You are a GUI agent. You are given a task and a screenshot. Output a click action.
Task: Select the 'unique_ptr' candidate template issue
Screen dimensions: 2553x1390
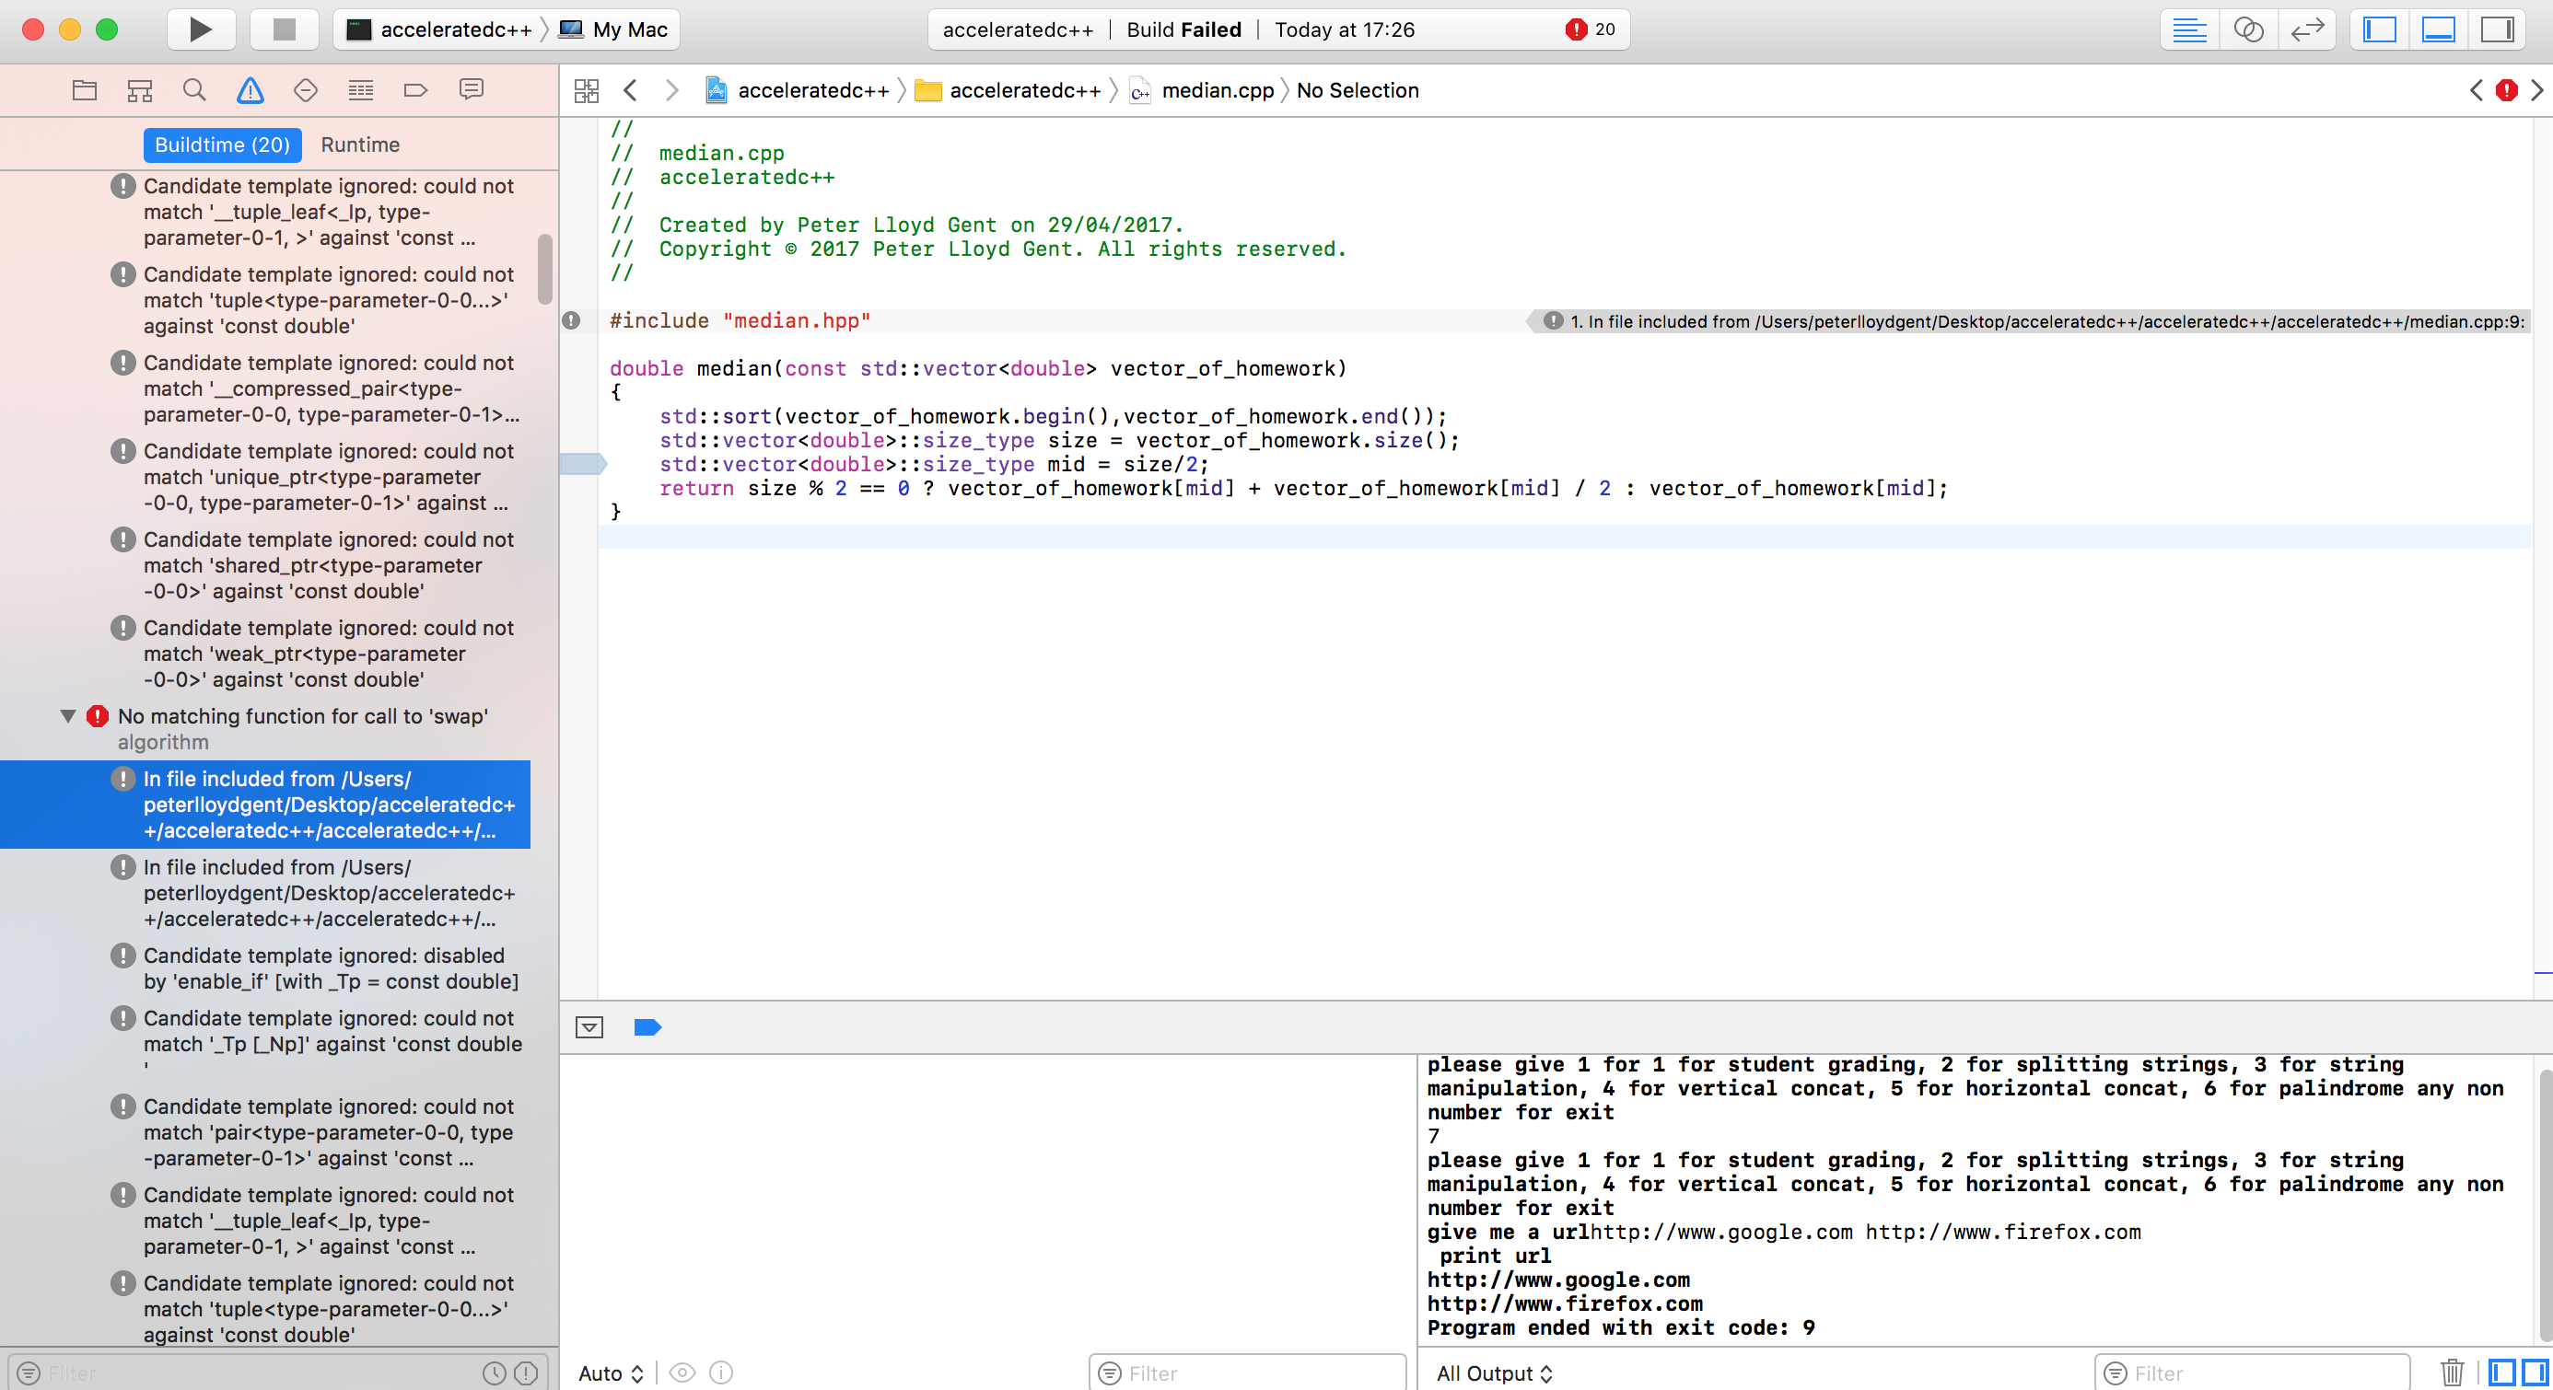[265, 478]
